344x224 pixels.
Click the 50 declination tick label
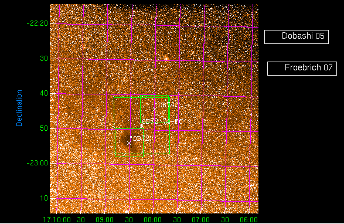(44, 128)
